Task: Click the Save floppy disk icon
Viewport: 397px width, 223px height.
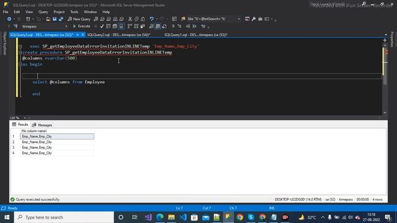Action: point(55,19)
